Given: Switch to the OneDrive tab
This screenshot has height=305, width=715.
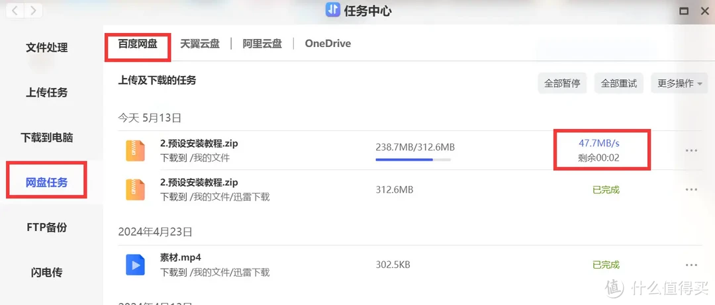Looking at the screenshot, I should coord(328,44).
